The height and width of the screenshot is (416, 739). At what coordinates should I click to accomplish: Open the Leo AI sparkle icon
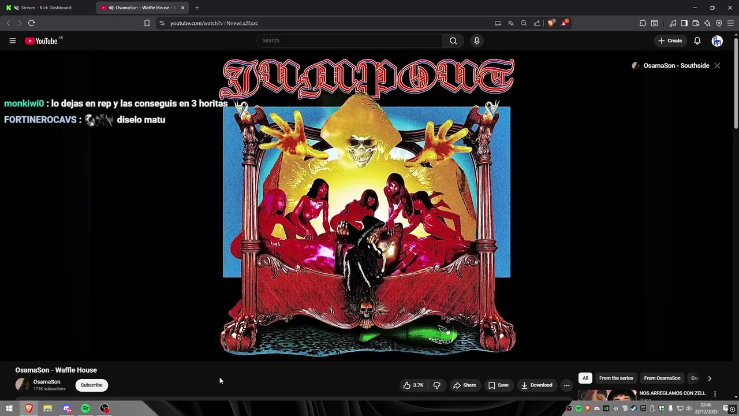click(x=707, y=23)
